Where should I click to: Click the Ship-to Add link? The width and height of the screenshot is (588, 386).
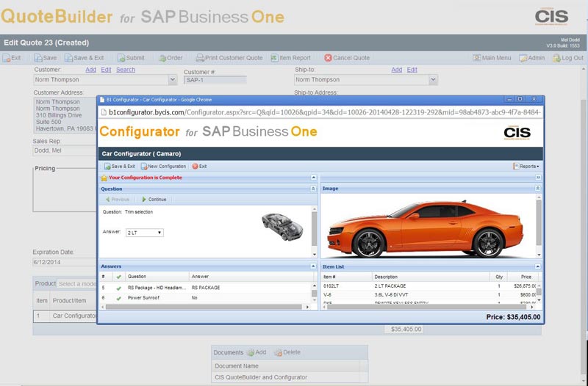[x=397, y=70]
